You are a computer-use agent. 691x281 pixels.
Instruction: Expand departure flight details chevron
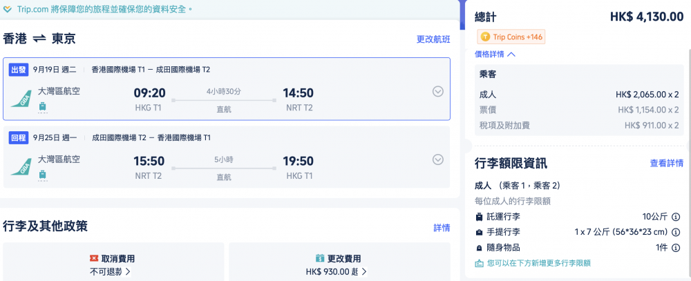pyautogui.click(x=437, y=91)
